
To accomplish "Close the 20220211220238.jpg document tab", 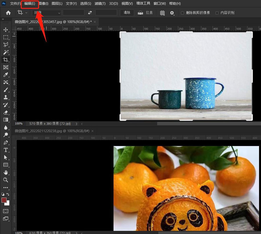I will click(x=93, y=131).
